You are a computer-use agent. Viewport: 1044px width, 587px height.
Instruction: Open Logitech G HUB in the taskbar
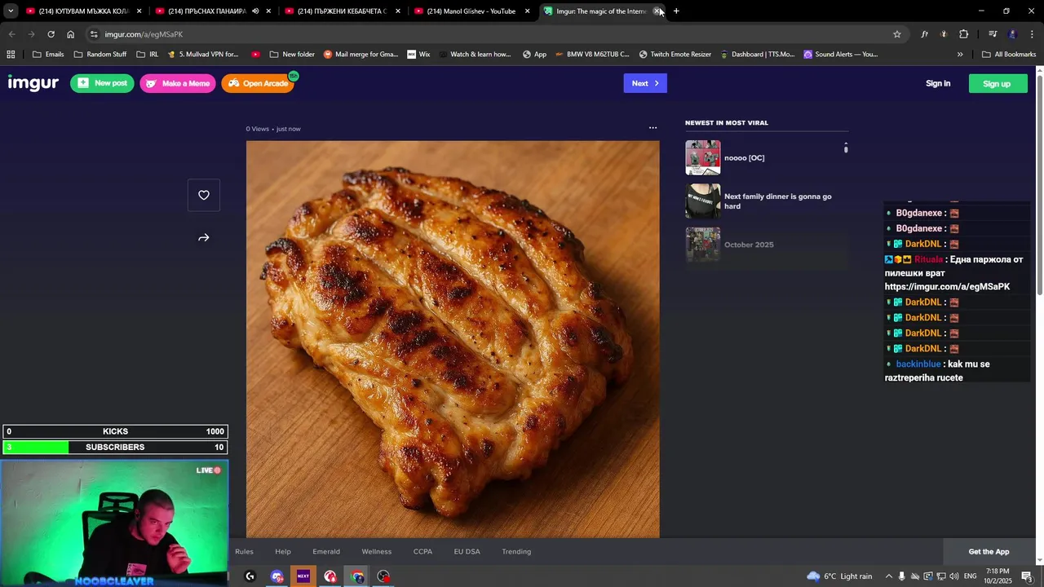[x=250, y=576]
